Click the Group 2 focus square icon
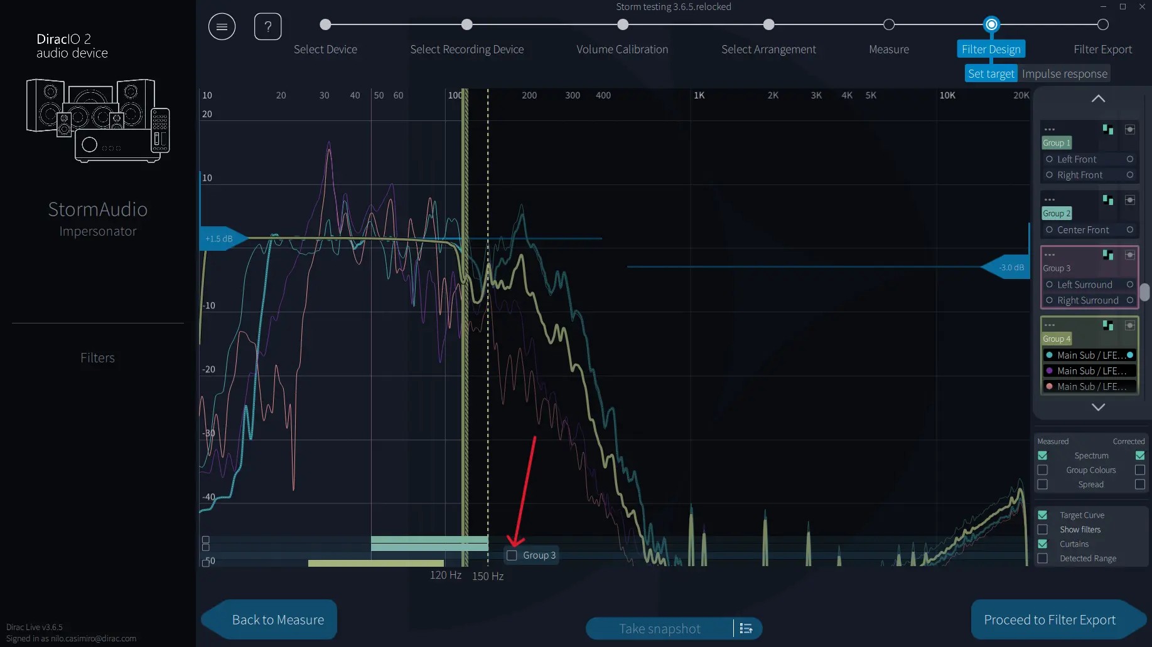Screen dimensions: 1152x647 click(1129, 200)
